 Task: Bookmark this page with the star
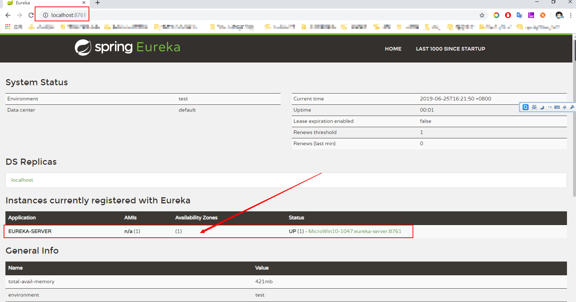point(482,15)
